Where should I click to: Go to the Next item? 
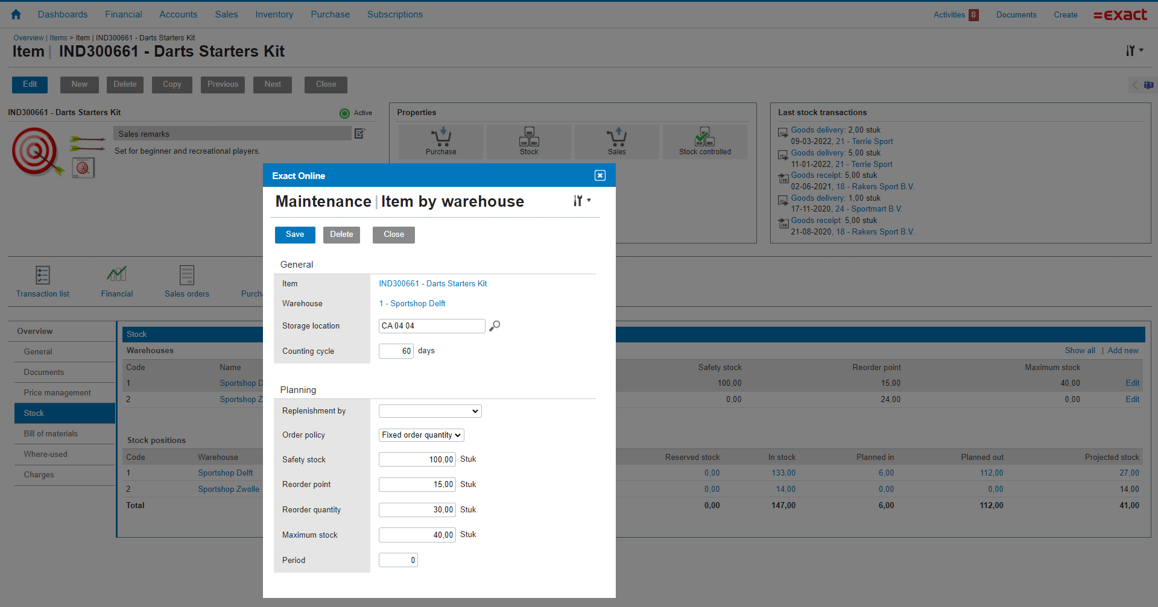pyautogui.click(x=273, y=84)
